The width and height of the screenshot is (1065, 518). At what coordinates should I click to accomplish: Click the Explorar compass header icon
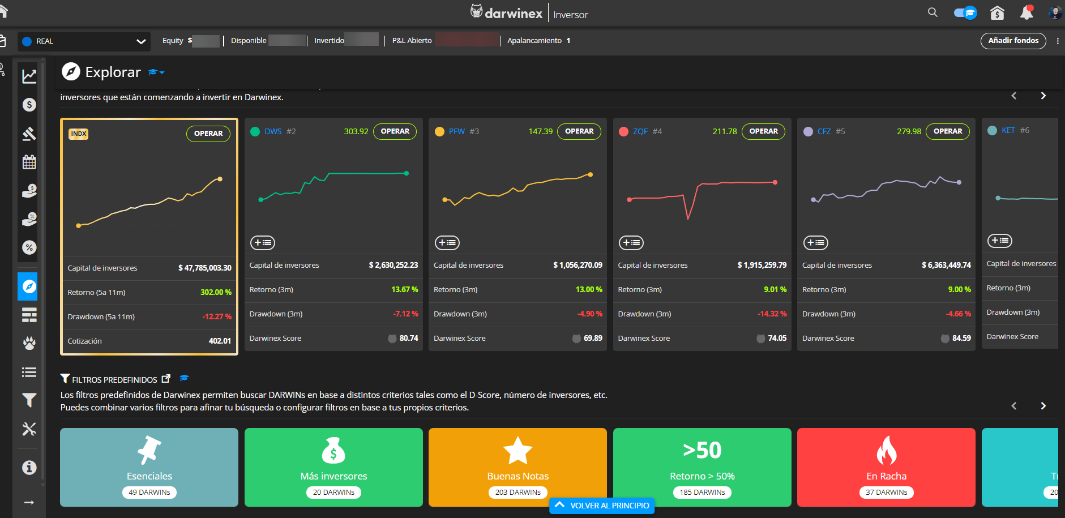[71, 71]
